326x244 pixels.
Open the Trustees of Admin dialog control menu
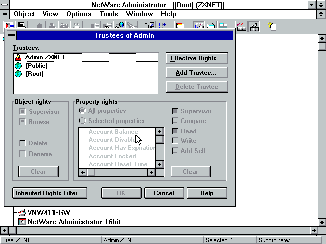click(x=11, y=35)
